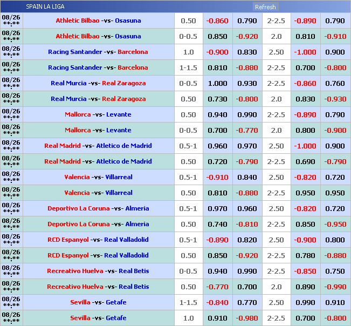Select the -0.980 odds in Sevilla vs Getafe row
The height and width of the screenshot is (326, 351).
click(247, 318)
